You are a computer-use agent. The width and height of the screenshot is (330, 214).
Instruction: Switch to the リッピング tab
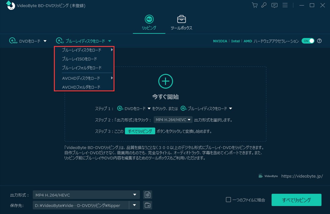coord(149,23)
